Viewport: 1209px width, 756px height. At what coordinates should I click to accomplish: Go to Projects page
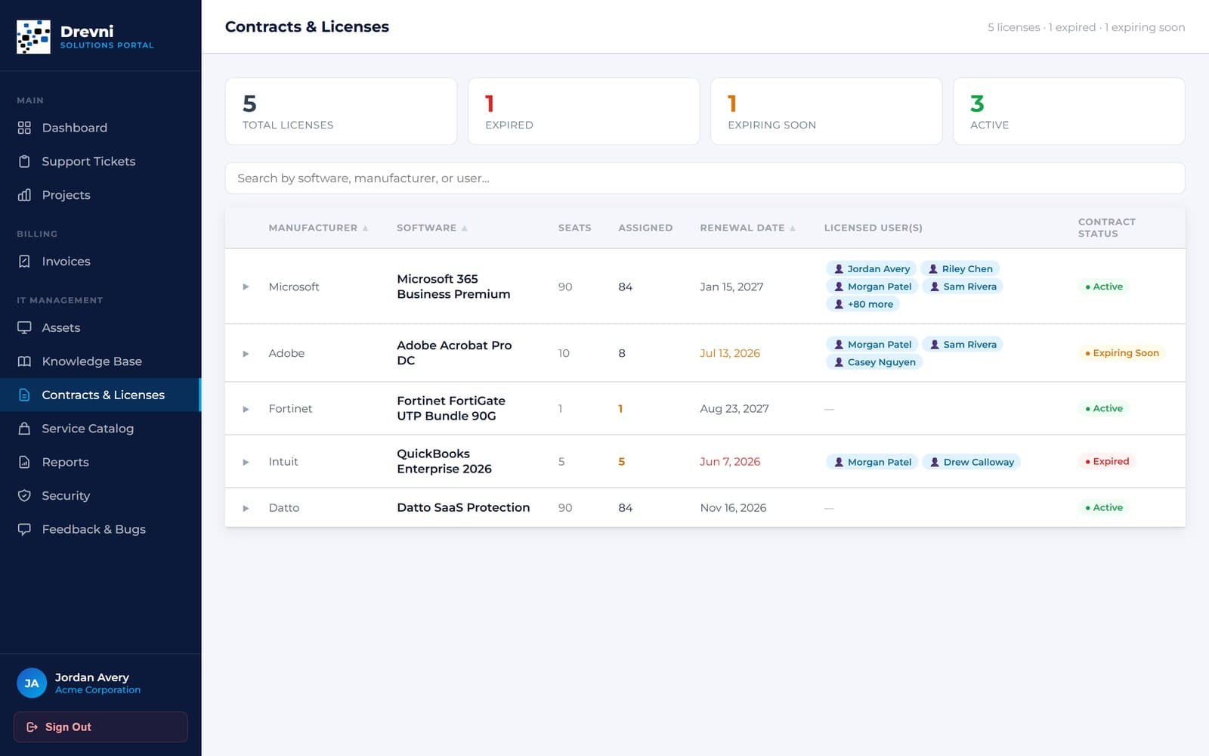[x=100, y=195]
